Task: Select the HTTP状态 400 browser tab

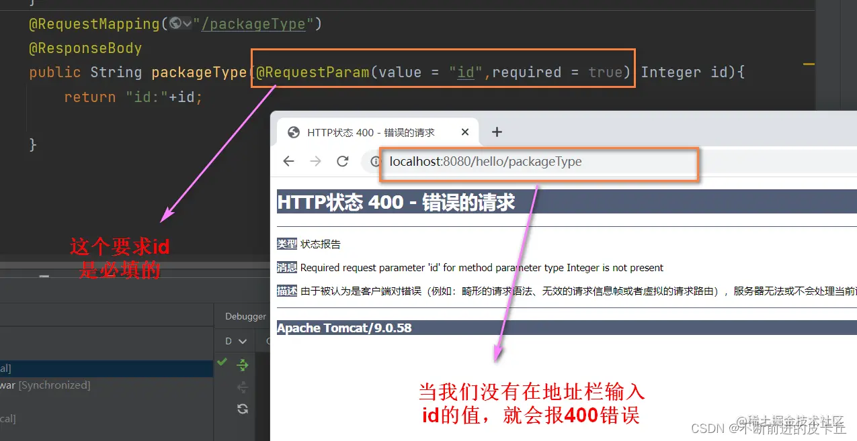Action: tap(370, 132)
